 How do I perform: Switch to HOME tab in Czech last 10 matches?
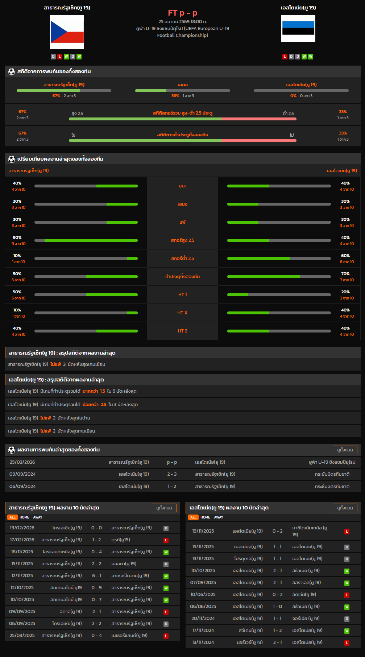tap(24, 517)
